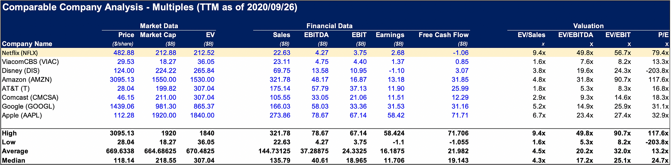
Task: Select the Google (GOOGL) company cell
Action: click(28, 106)
